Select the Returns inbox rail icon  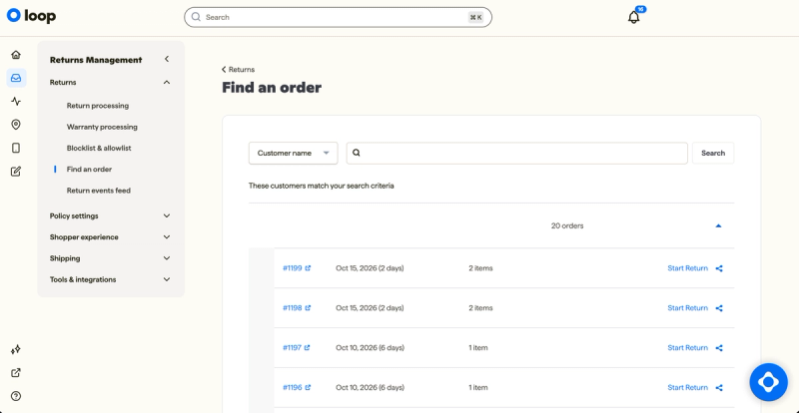coord(16,78)
